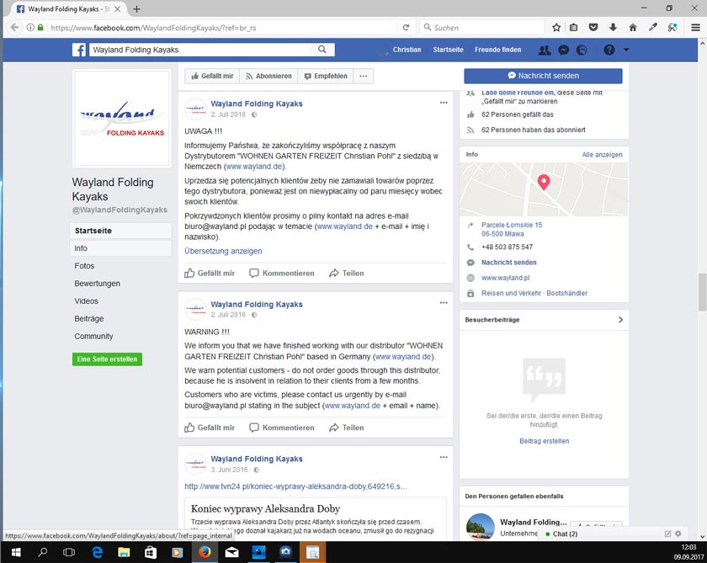The height and width of the screenshot is (563, 707).
Task: Open File Explorer from the taskbar
Action: tap(124, 552)
